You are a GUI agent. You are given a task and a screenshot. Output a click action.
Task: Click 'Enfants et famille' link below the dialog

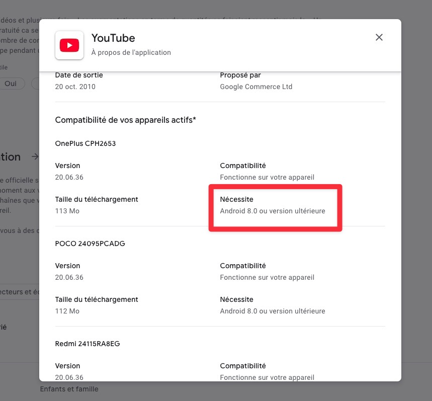tap(69, 389)
